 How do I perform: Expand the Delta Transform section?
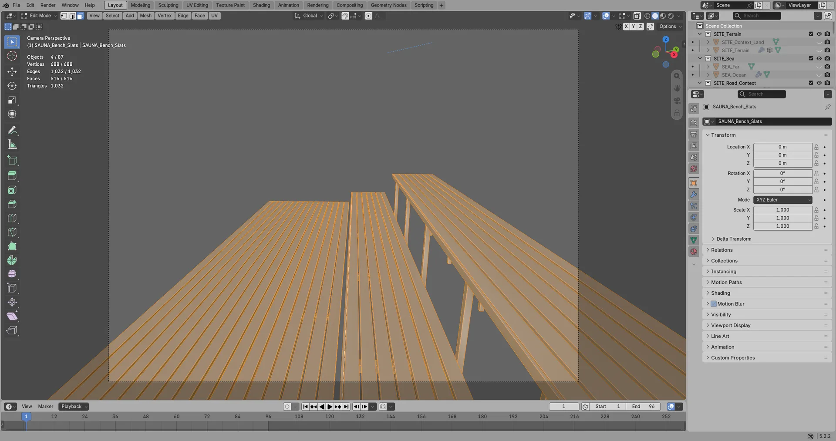(734, 239)
